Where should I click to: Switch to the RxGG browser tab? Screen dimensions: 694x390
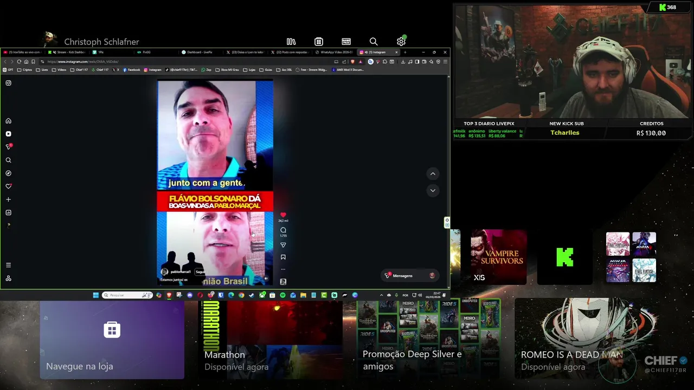click(157, 52)
